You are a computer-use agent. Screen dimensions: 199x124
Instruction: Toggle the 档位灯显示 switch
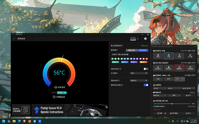146,69
